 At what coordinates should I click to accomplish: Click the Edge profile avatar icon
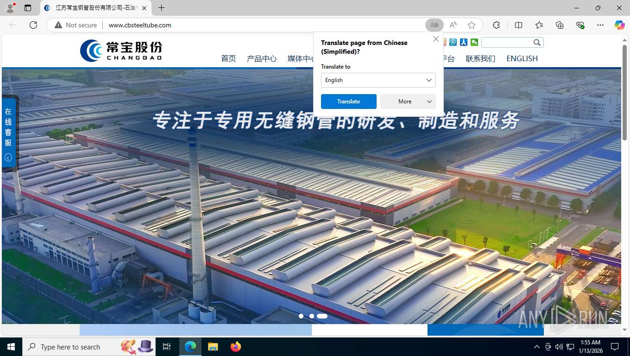(10, 8)
